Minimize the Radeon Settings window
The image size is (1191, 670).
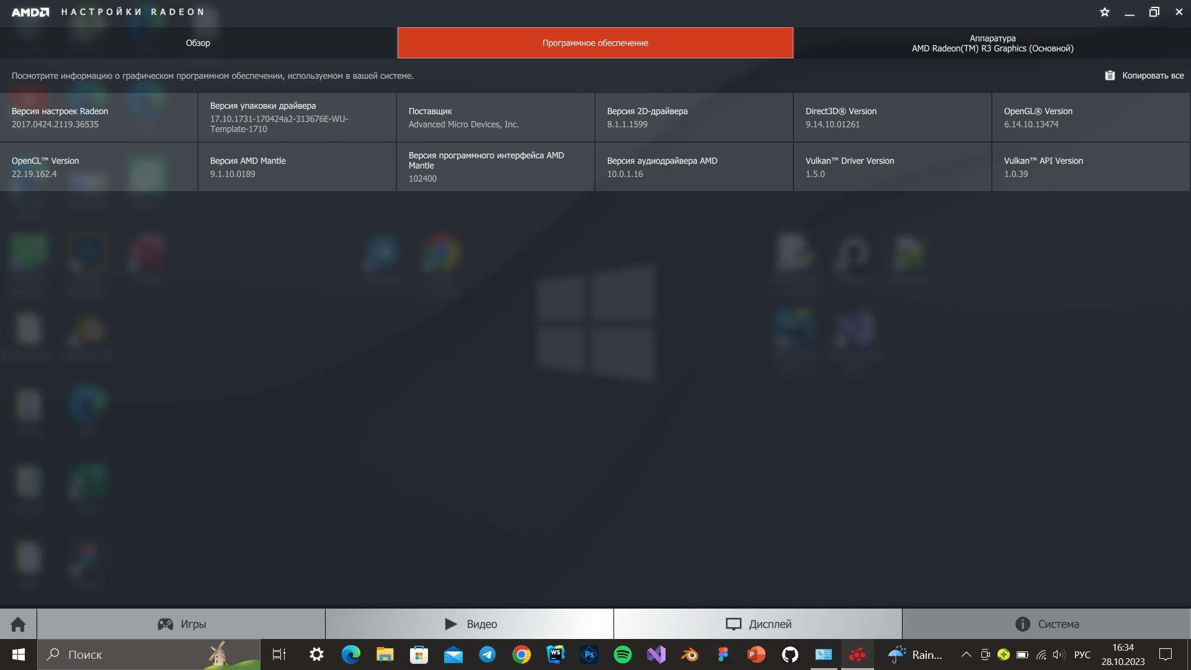coord(1130,12)
